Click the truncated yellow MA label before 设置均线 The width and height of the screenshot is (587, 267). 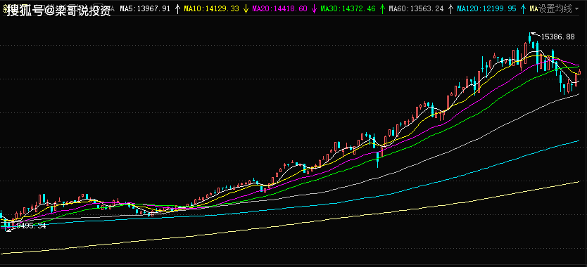[x=534, y=9]
